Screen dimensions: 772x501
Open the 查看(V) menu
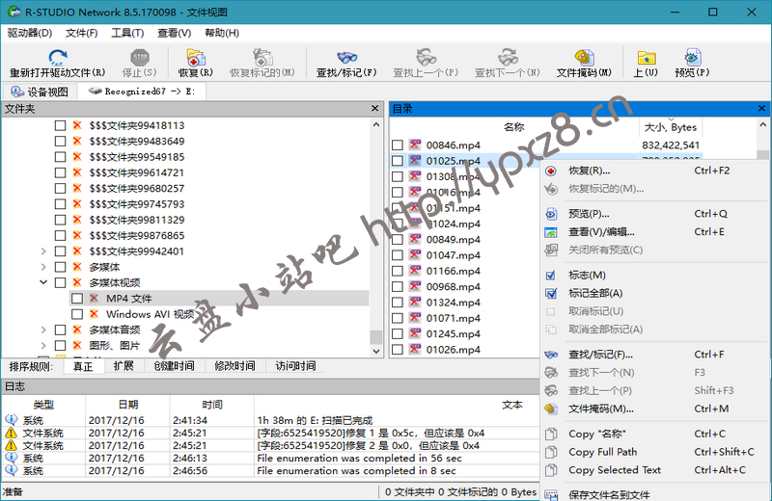click(x=175, y=33)
